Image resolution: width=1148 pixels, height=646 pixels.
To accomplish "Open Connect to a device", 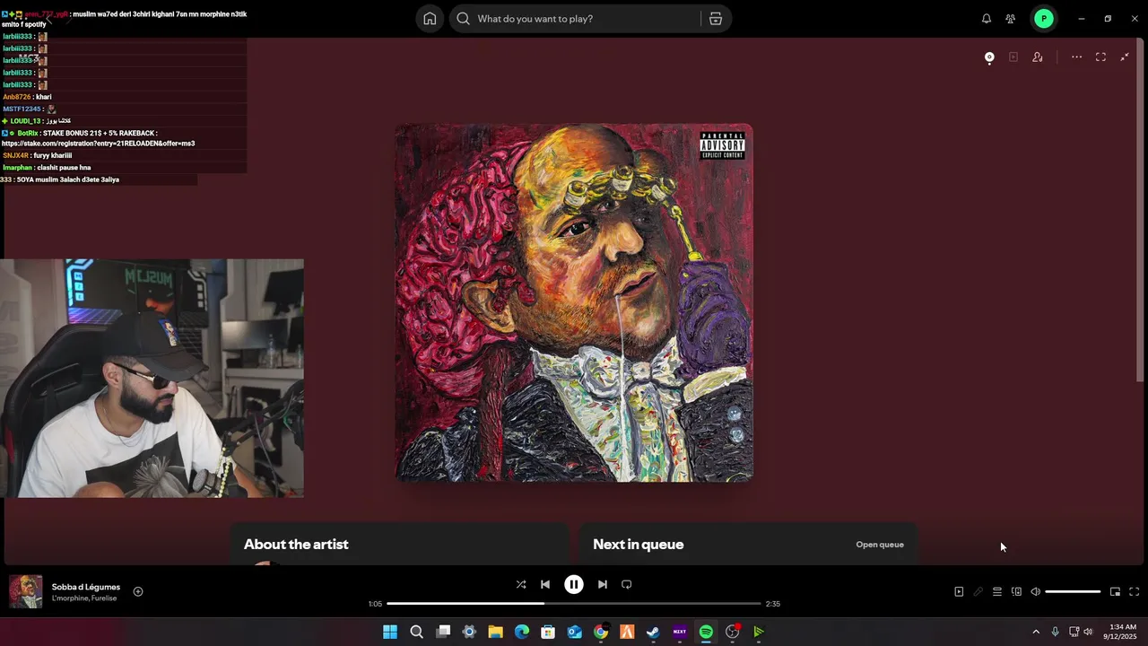I will tap(1016, 592).
